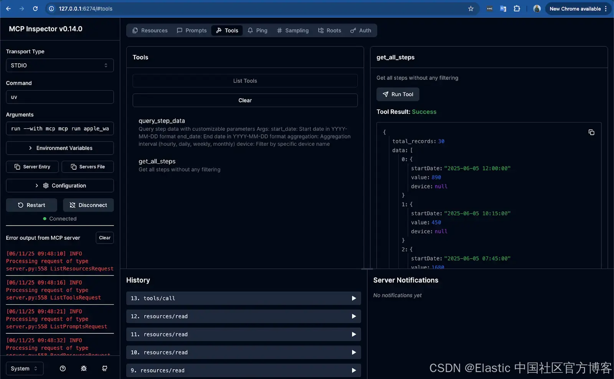Click the translate icon in Chrome toolbar
614x379 pixels.
click(503, 8)
